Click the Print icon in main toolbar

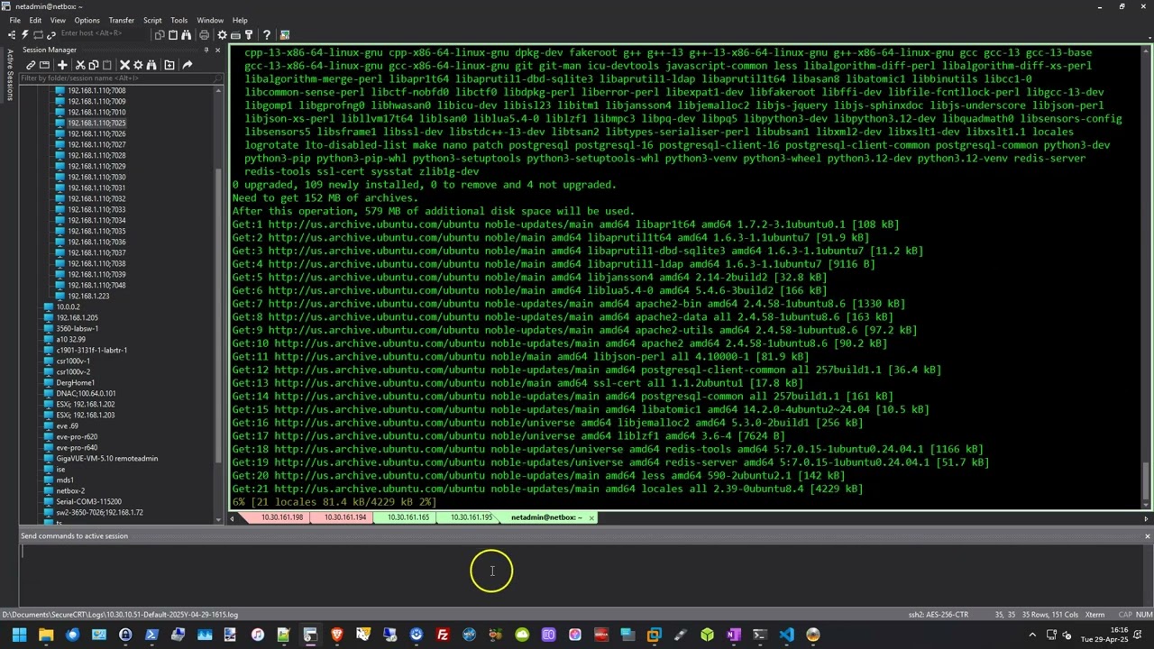click(x=204, y=35)
